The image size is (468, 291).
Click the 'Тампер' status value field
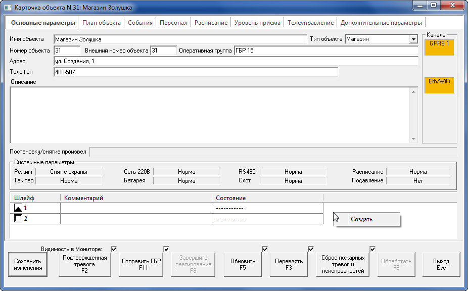coord(69,180)
